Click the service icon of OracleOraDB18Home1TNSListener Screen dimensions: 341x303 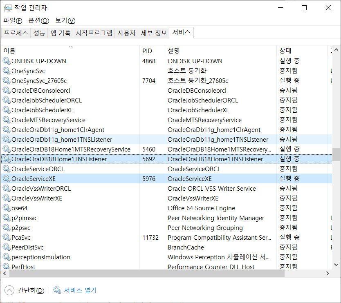point(7,159)
